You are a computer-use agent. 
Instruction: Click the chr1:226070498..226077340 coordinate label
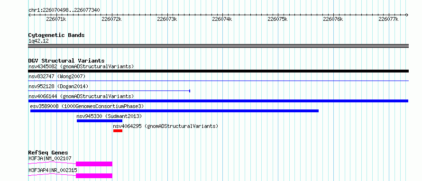click(x=64, y=10)
